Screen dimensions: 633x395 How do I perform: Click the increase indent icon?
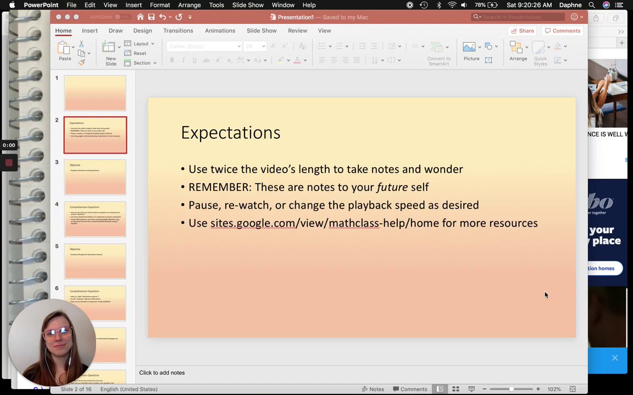coord(374,46)
